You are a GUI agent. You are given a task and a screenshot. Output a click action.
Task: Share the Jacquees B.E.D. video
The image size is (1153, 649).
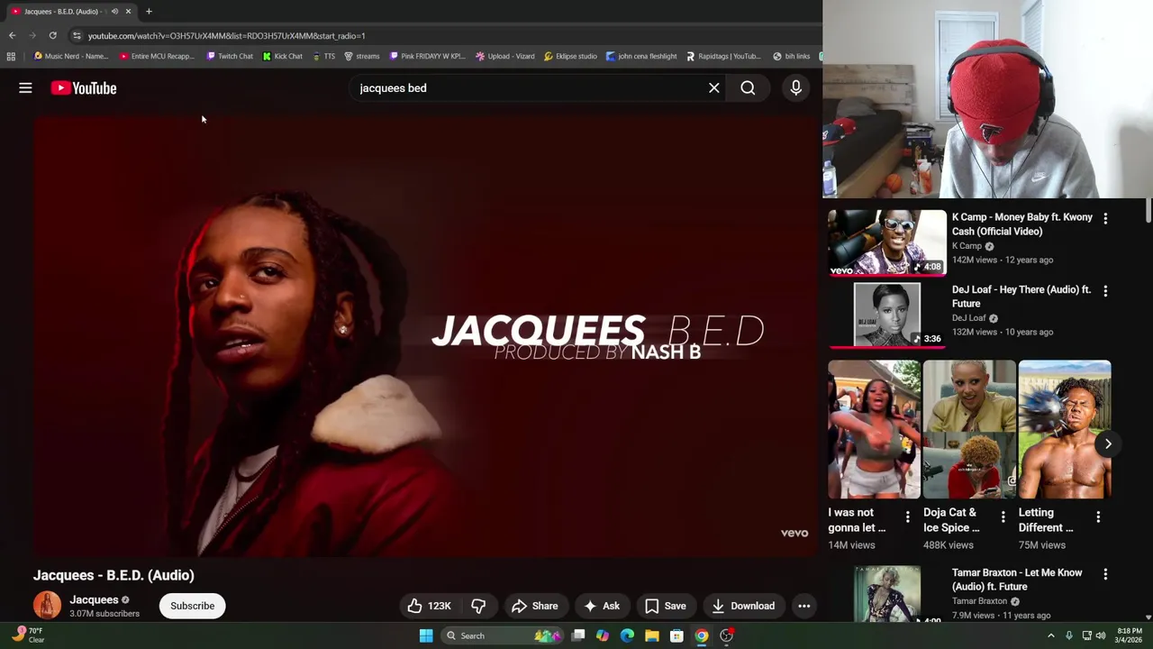[x=535, y=606]
